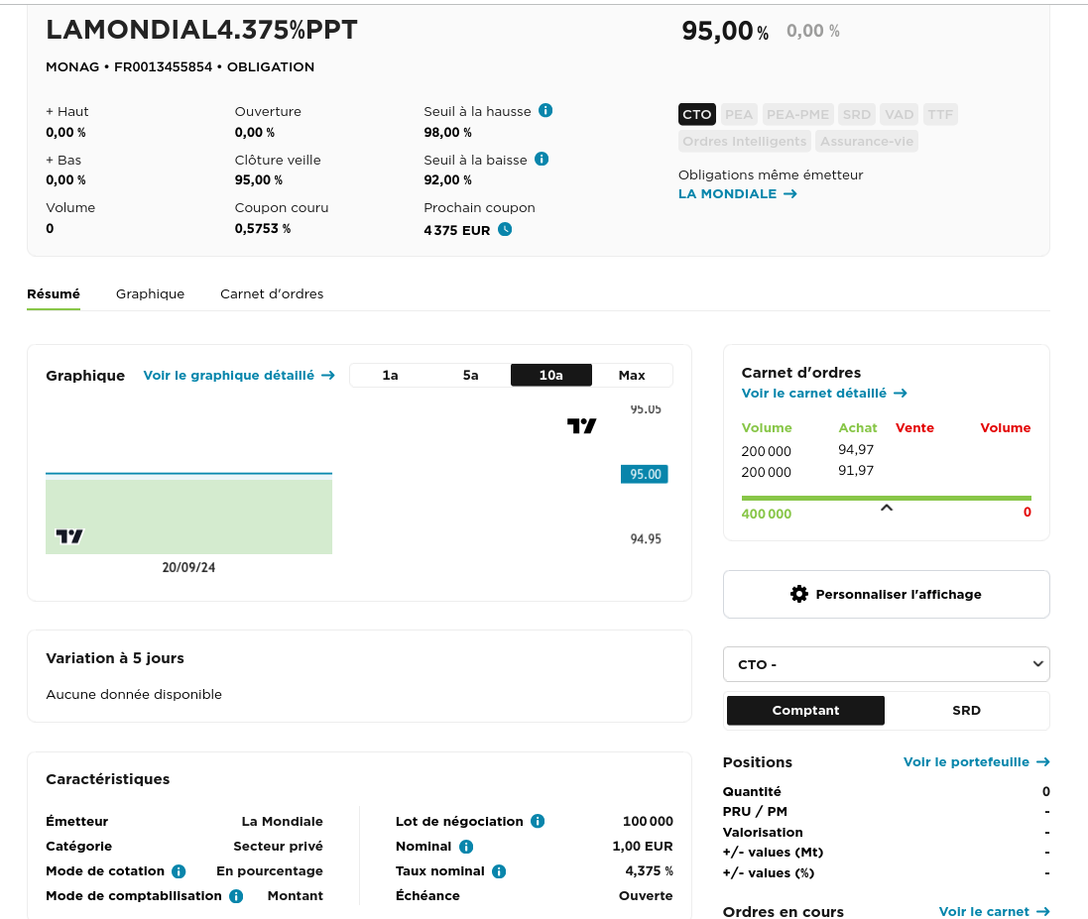Image resolution: width=1088 pixels, height=919 pixels.
Task: Click info icon beside Taux nominal
Action: [x=499, y=871]
